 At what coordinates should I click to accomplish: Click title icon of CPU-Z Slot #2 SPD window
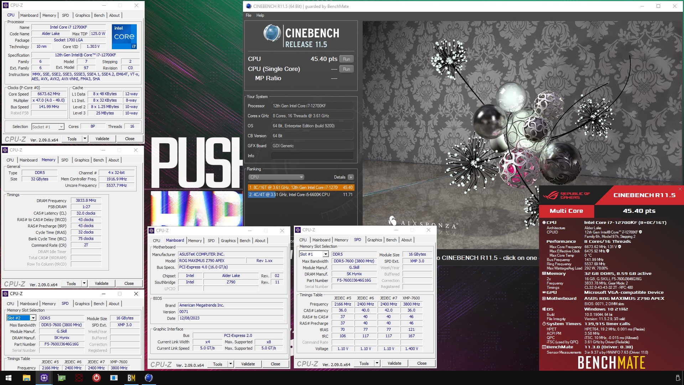(5, 294)
